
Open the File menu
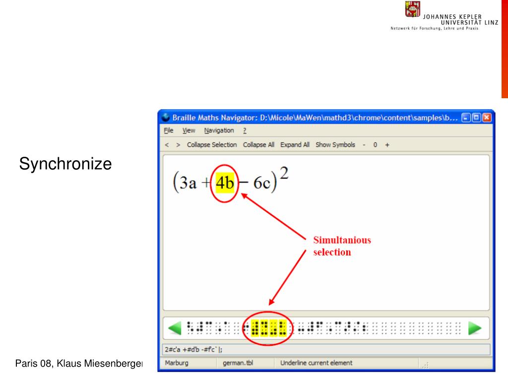coord(169,130)
